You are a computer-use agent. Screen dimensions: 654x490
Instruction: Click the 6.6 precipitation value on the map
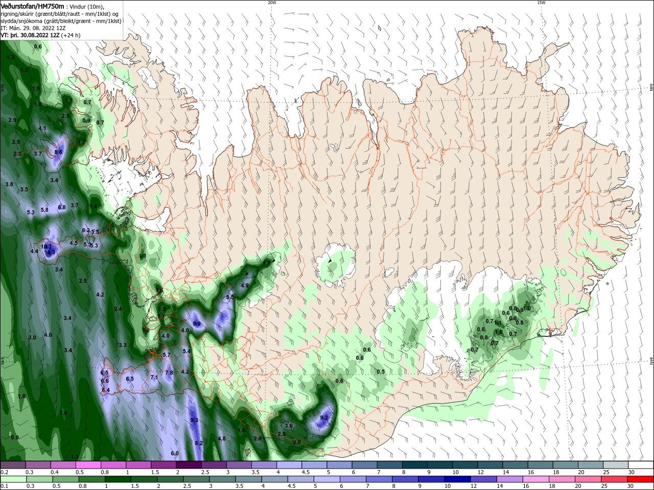(105, 381)
